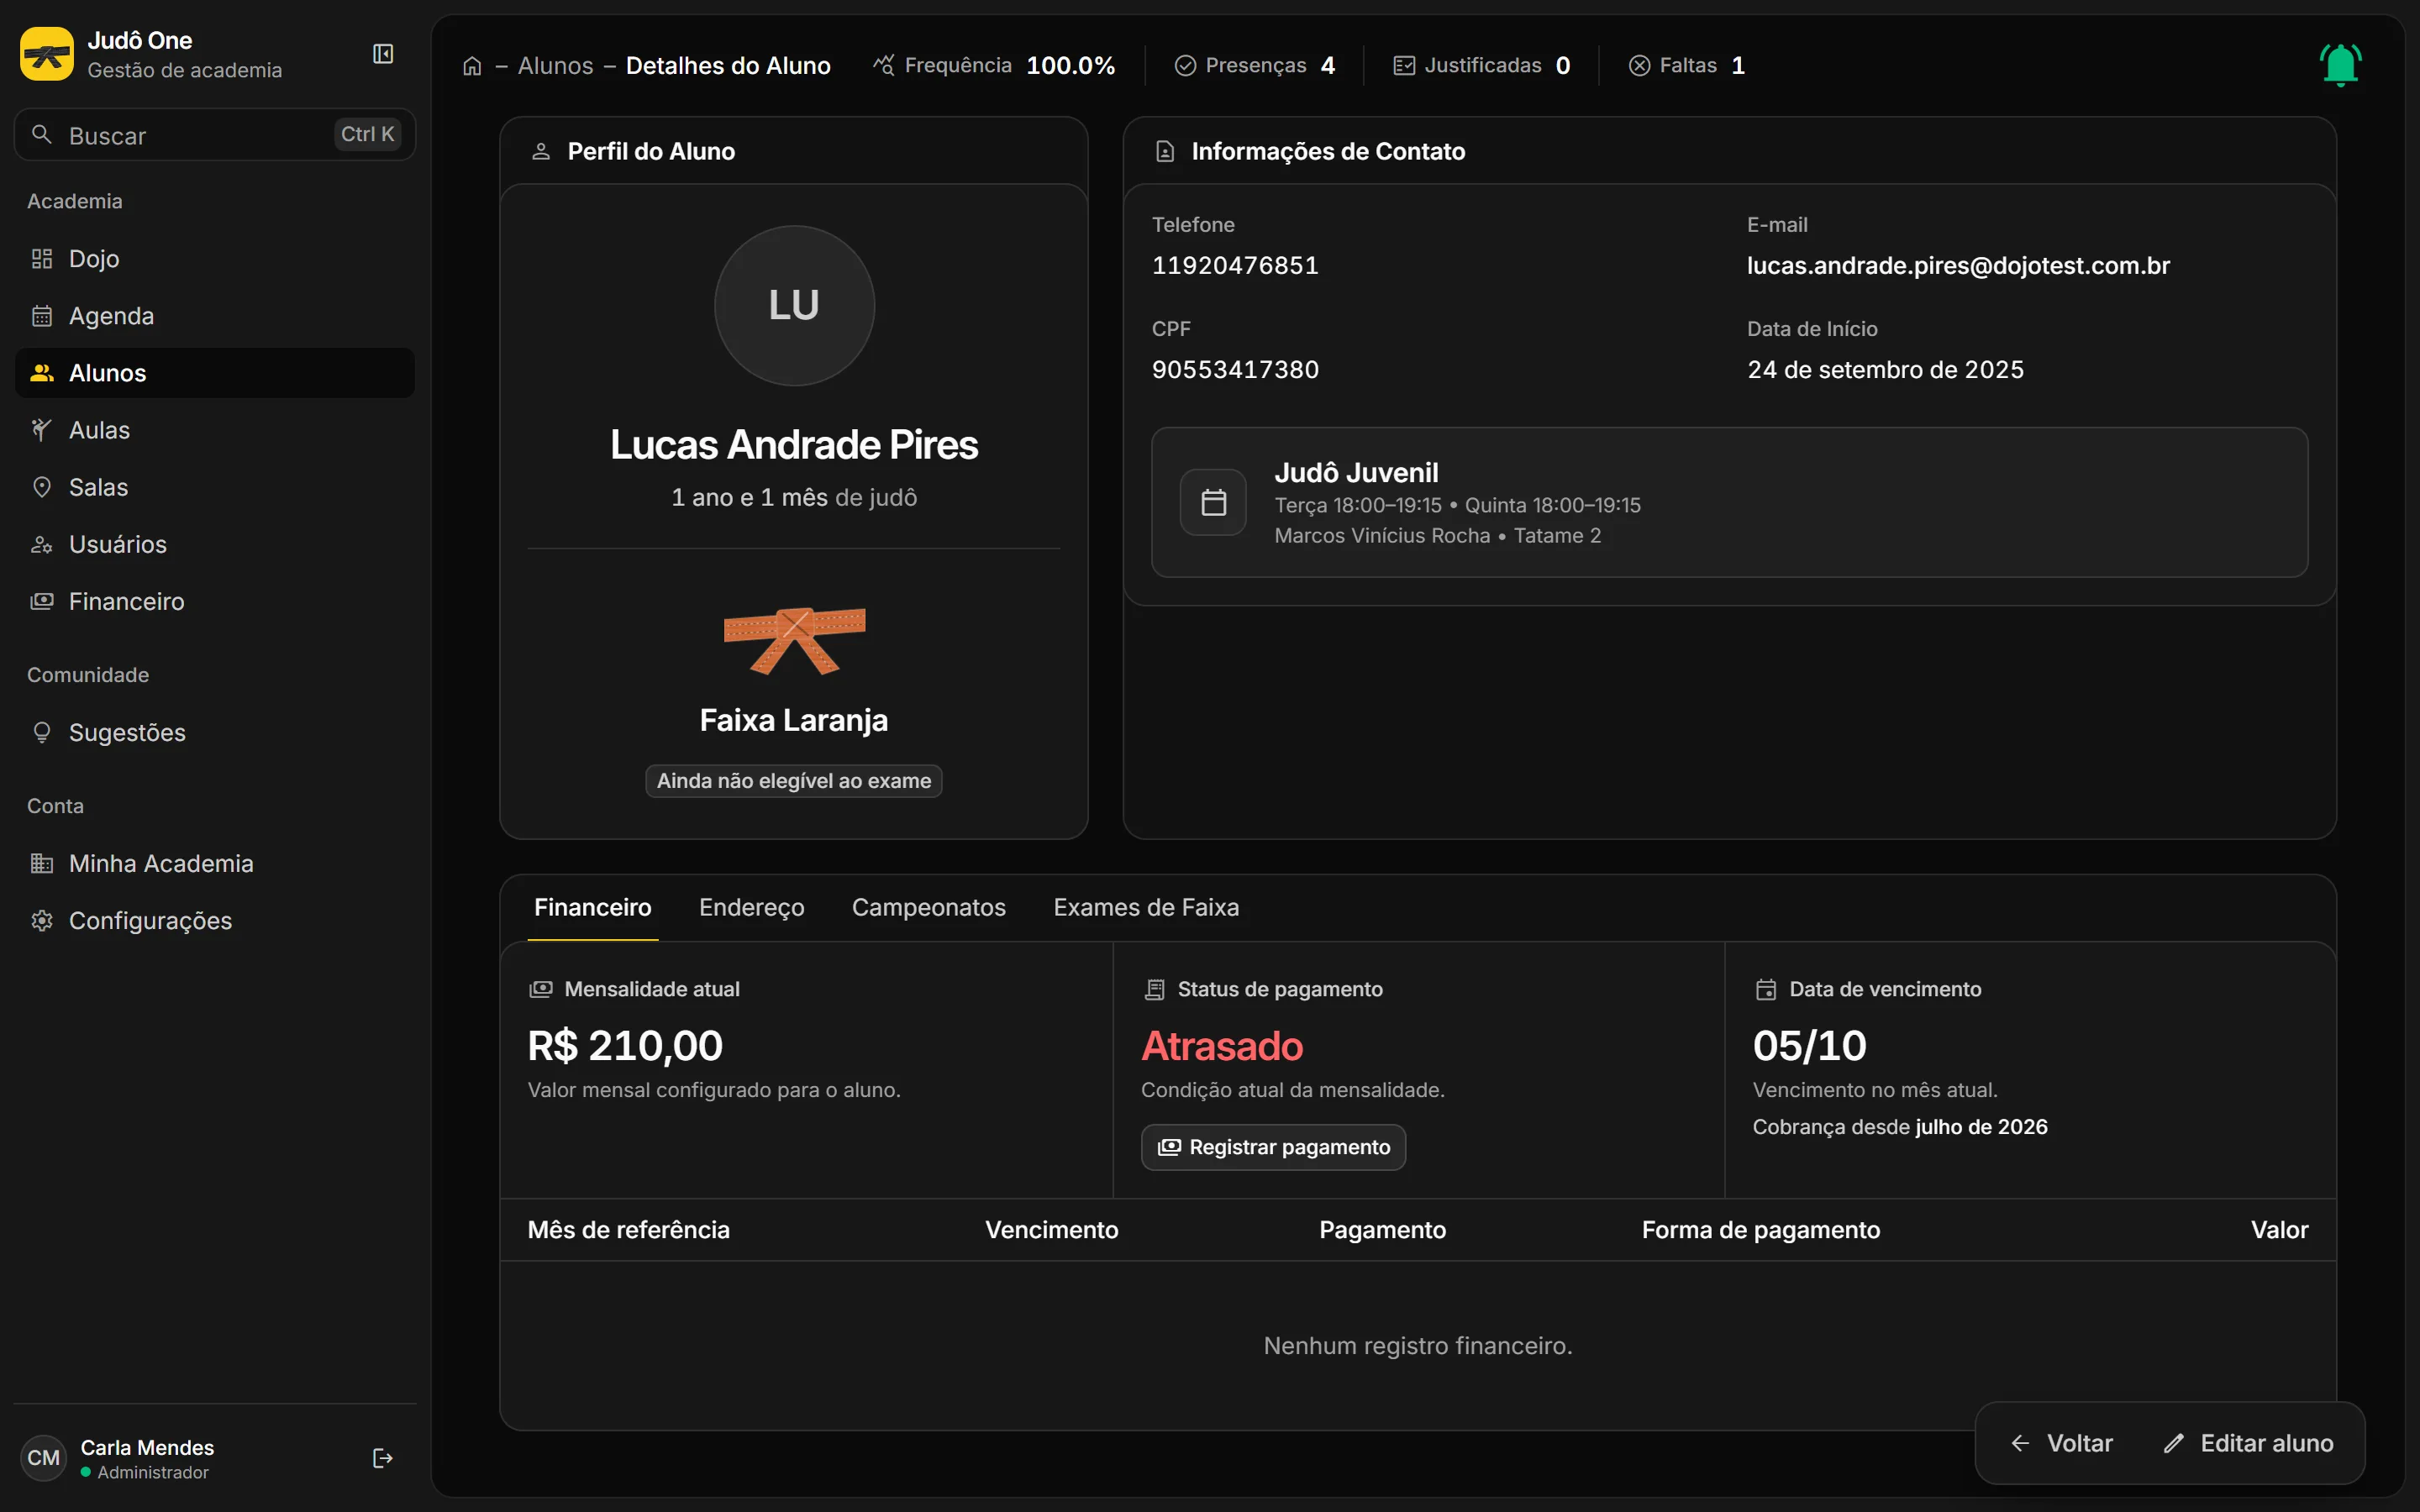2420x1512 pixels.
Task: Click the 'Mês de referência' column header
Action: coord(629,1230)
